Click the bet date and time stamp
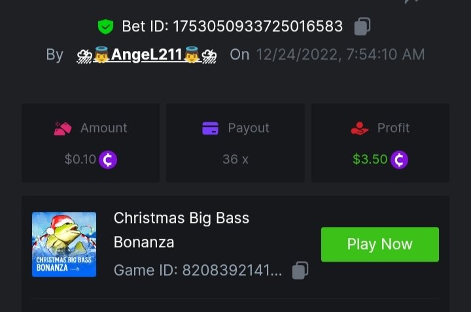Viewport: 471px width, 312px height. pyautogui.click(x=340, y=54)
